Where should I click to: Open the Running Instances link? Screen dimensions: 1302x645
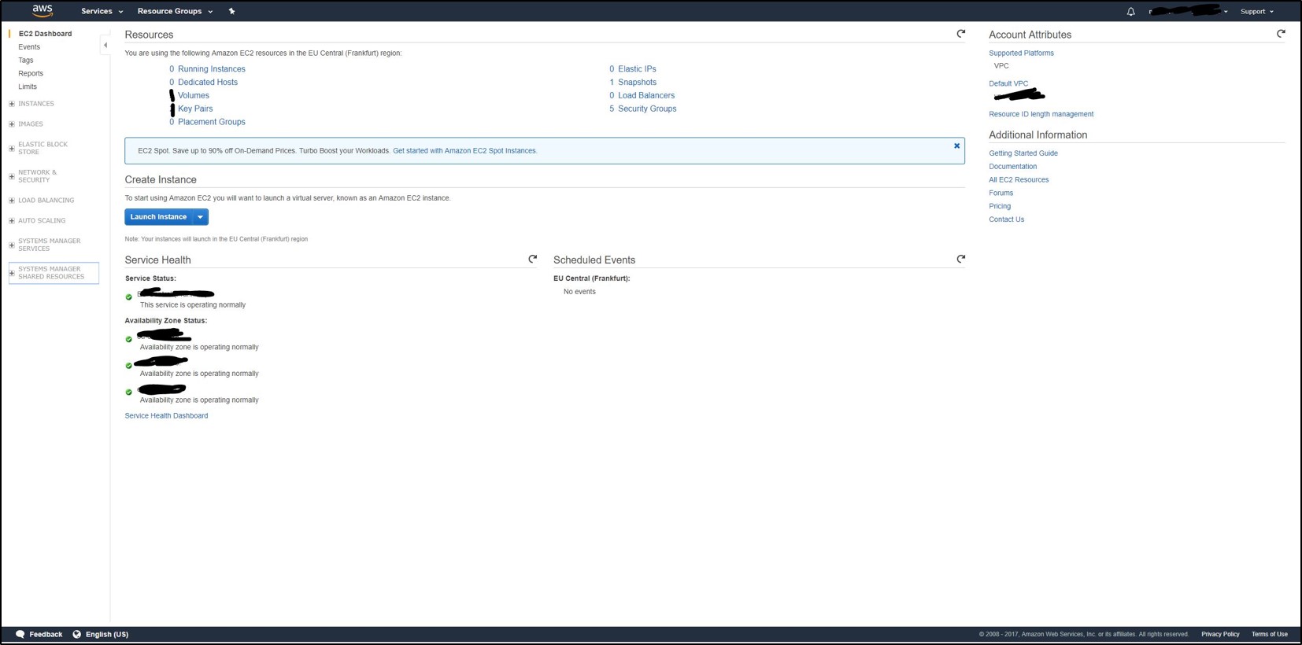point(211,69)
